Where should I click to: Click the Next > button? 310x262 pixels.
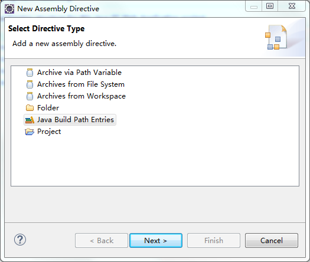156,241
